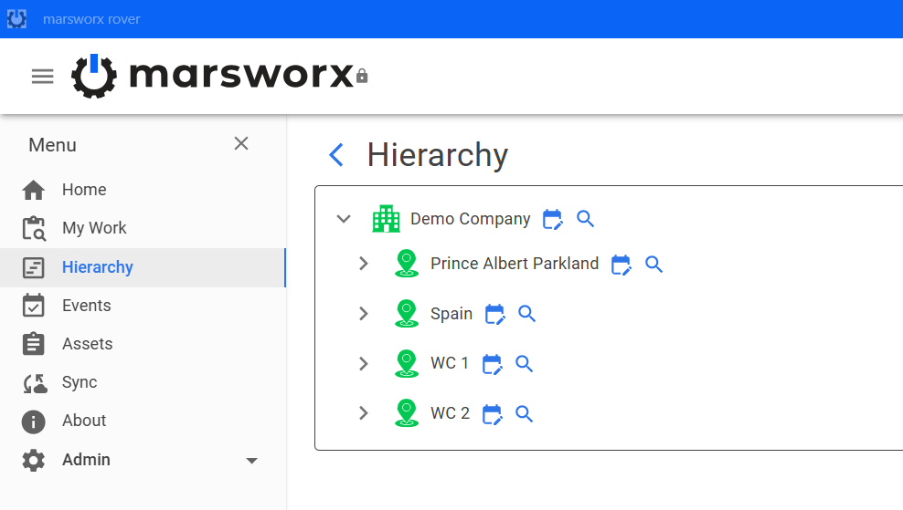903x510 pixels.
Task: Search within Prince Albert Parkland magnifier
Action: tap(653, 265)
